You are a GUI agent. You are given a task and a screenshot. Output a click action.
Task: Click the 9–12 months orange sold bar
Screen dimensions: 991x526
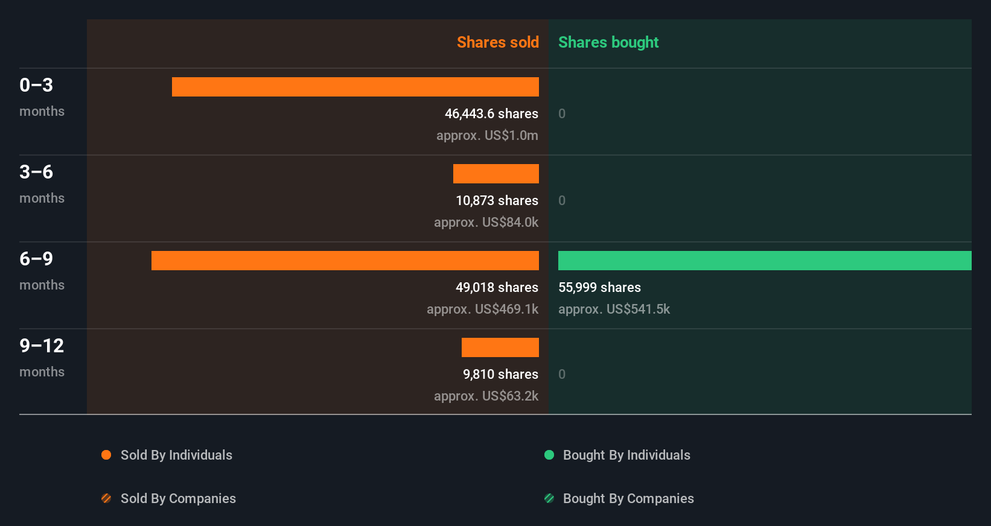click(x=500, y=347)
